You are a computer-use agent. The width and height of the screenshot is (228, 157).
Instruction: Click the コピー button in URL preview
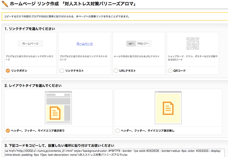point(131,43)
